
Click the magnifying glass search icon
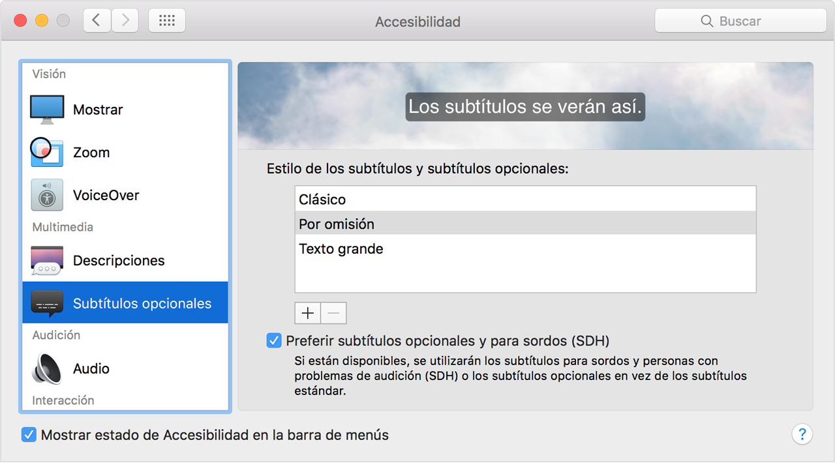[706, 22]
